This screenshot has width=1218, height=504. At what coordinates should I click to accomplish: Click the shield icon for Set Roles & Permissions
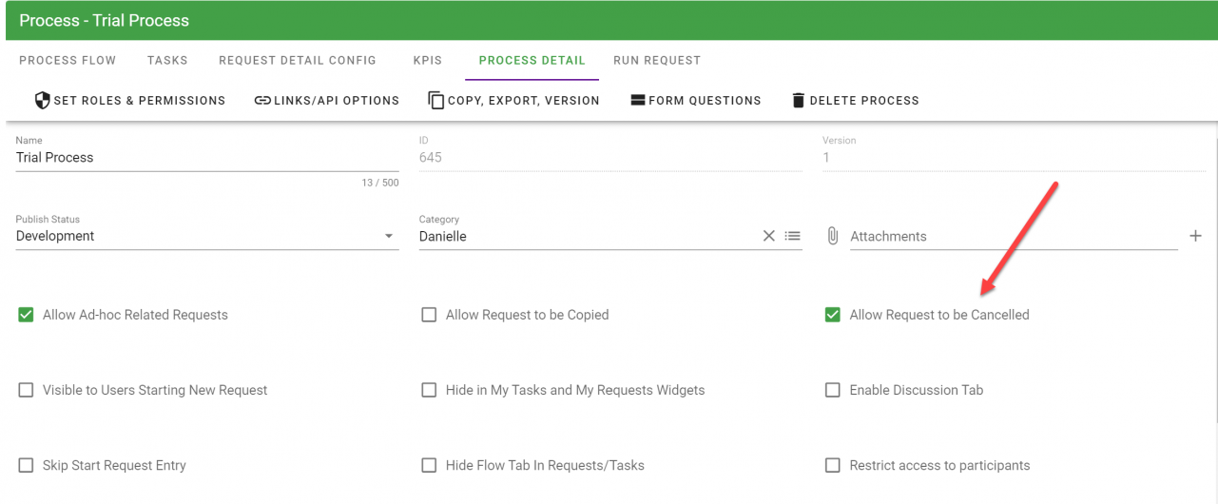coord(42,100)
